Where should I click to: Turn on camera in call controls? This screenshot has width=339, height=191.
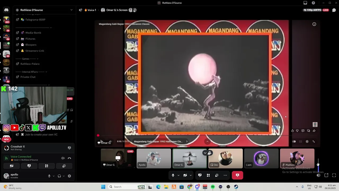(185, 175)
